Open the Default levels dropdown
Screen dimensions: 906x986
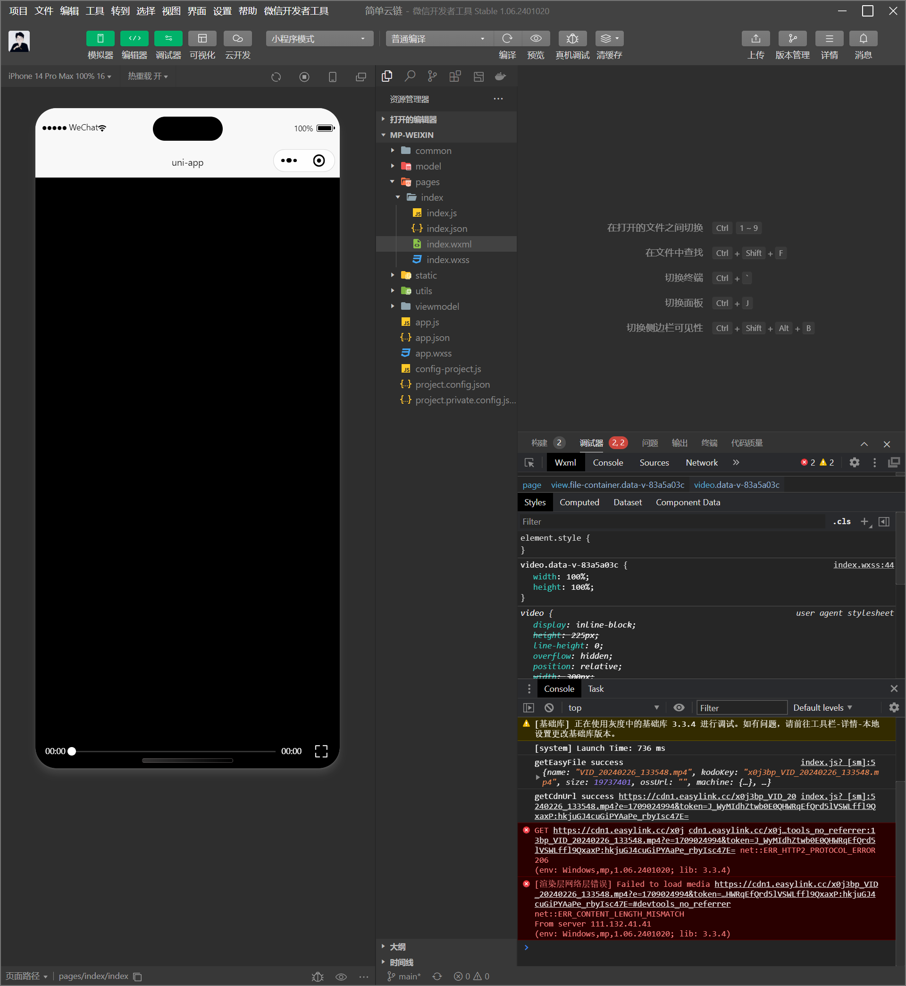[822, 707]
